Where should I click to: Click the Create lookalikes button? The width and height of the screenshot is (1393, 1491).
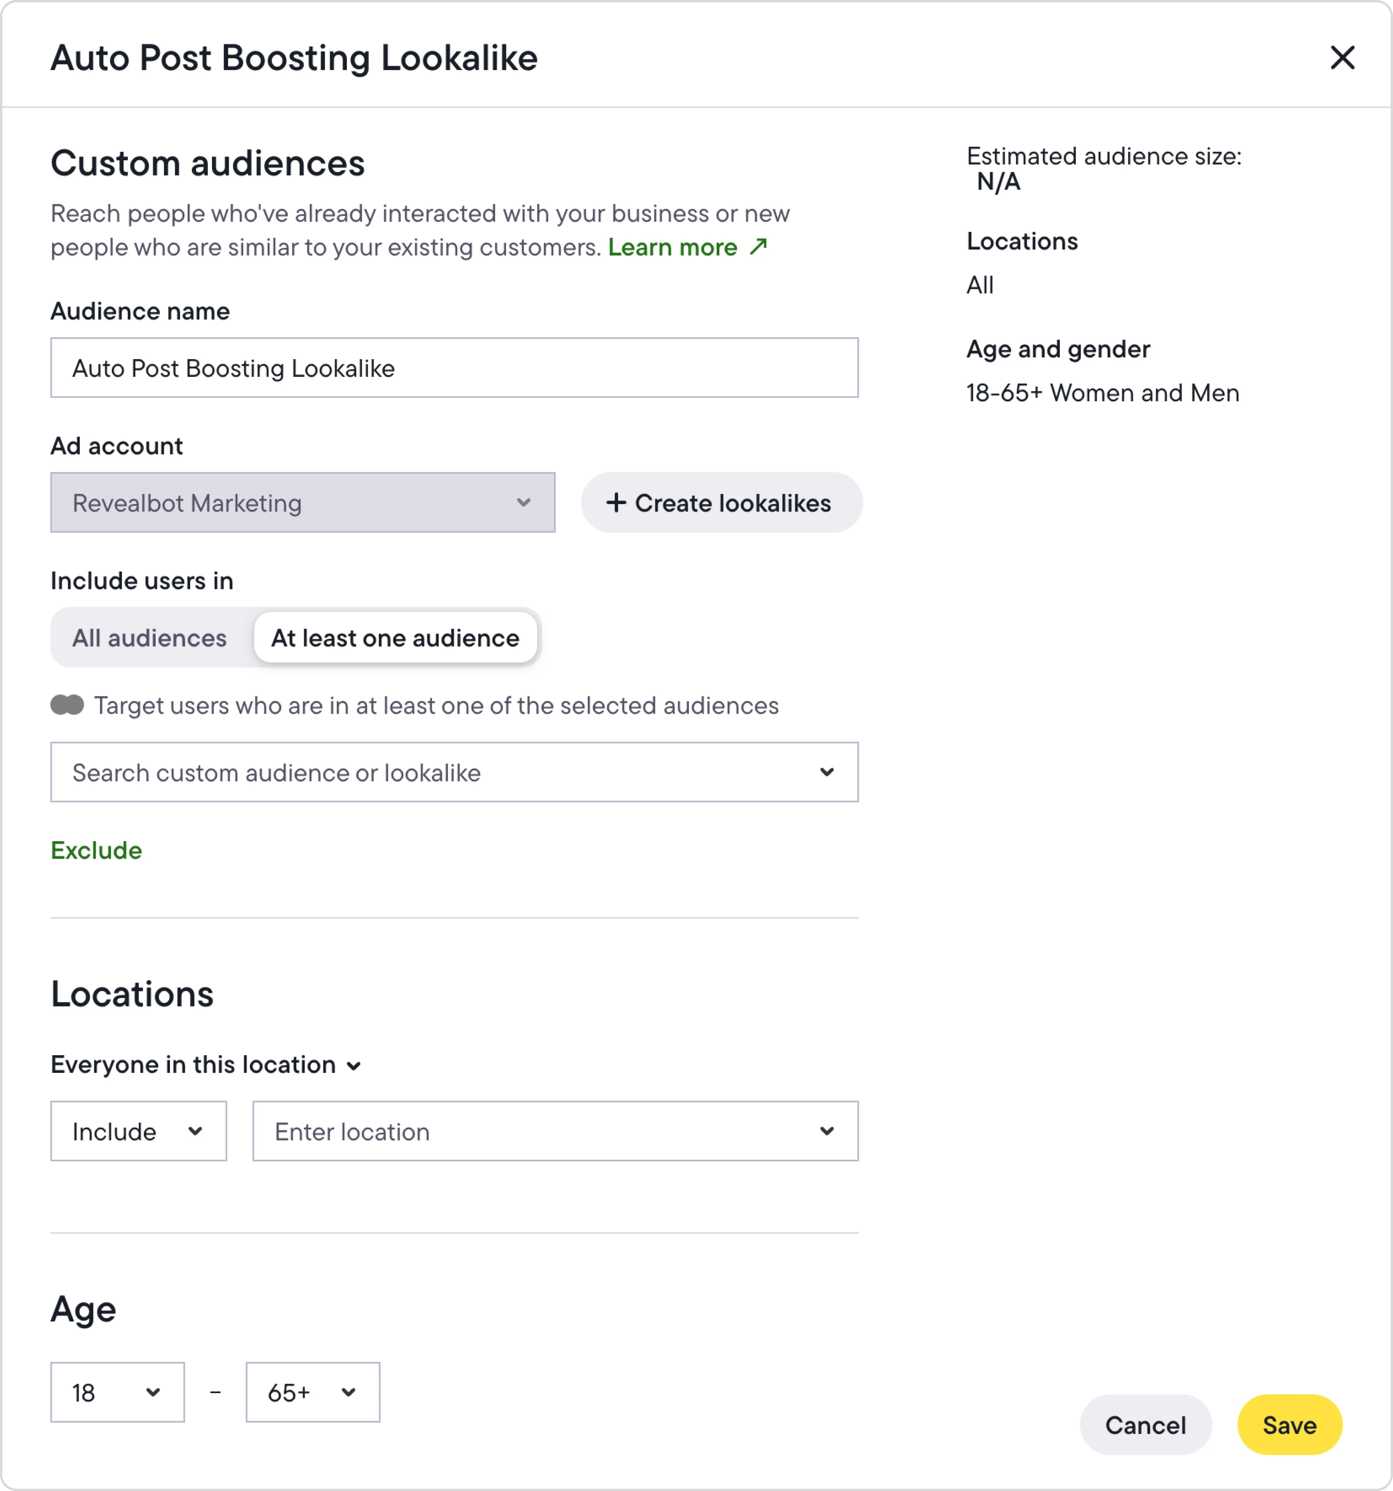point(721,502)
